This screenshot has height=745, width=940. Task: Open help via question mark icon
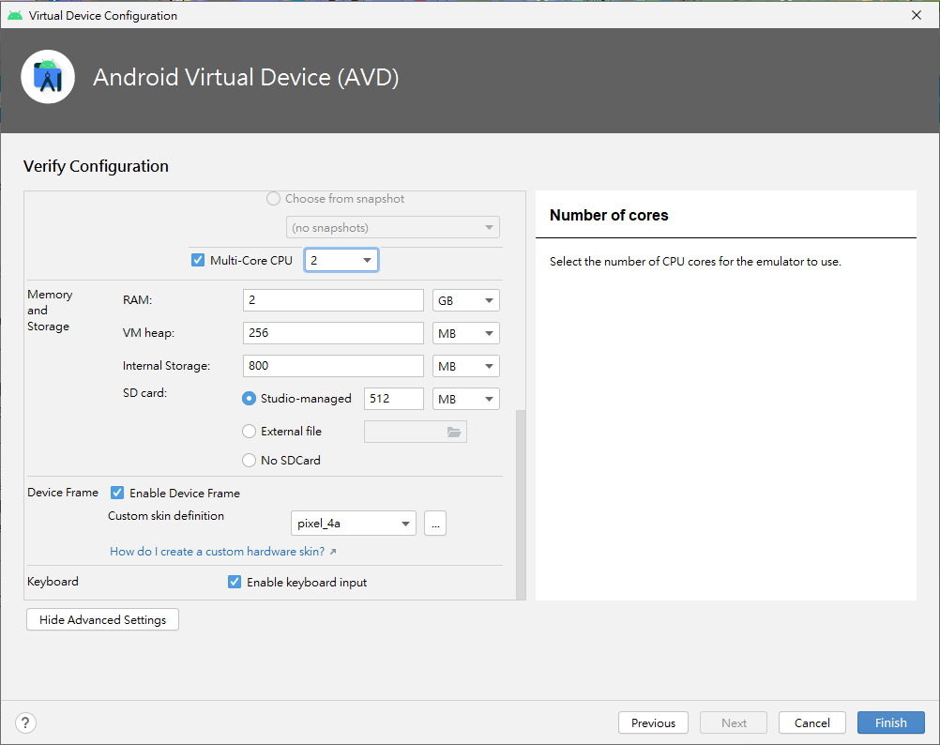tap(25, 722)
